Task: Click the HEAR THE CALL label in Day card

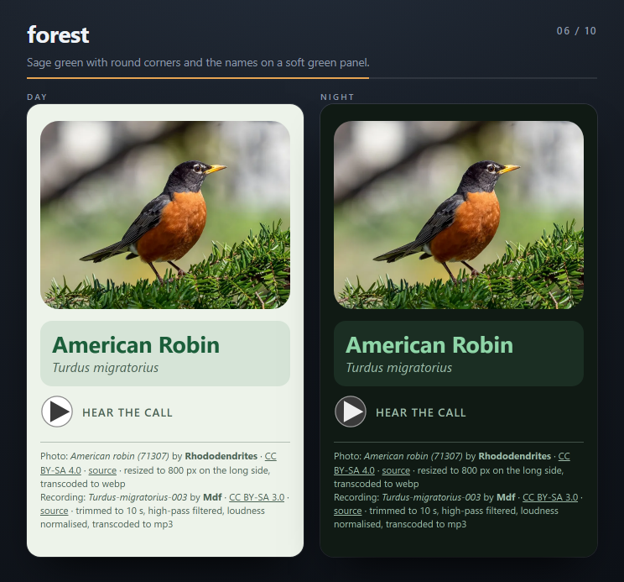Action: (x=127, y=412)
